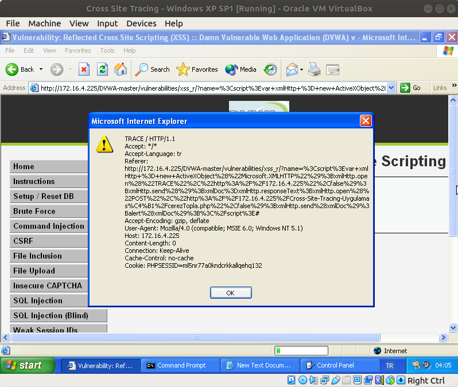The image size is (458, 387).
Task: Click the page scrollbar up arrow
Action: [453, 100]
